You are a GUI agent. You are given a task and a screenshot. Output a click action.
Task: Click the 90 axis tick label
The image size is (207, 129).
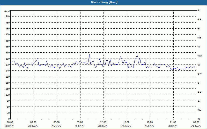[8, 101]
